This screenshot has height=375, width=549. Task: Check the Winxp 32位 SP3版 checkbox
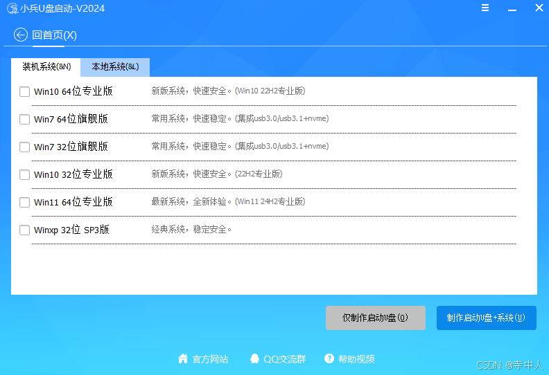24,230
